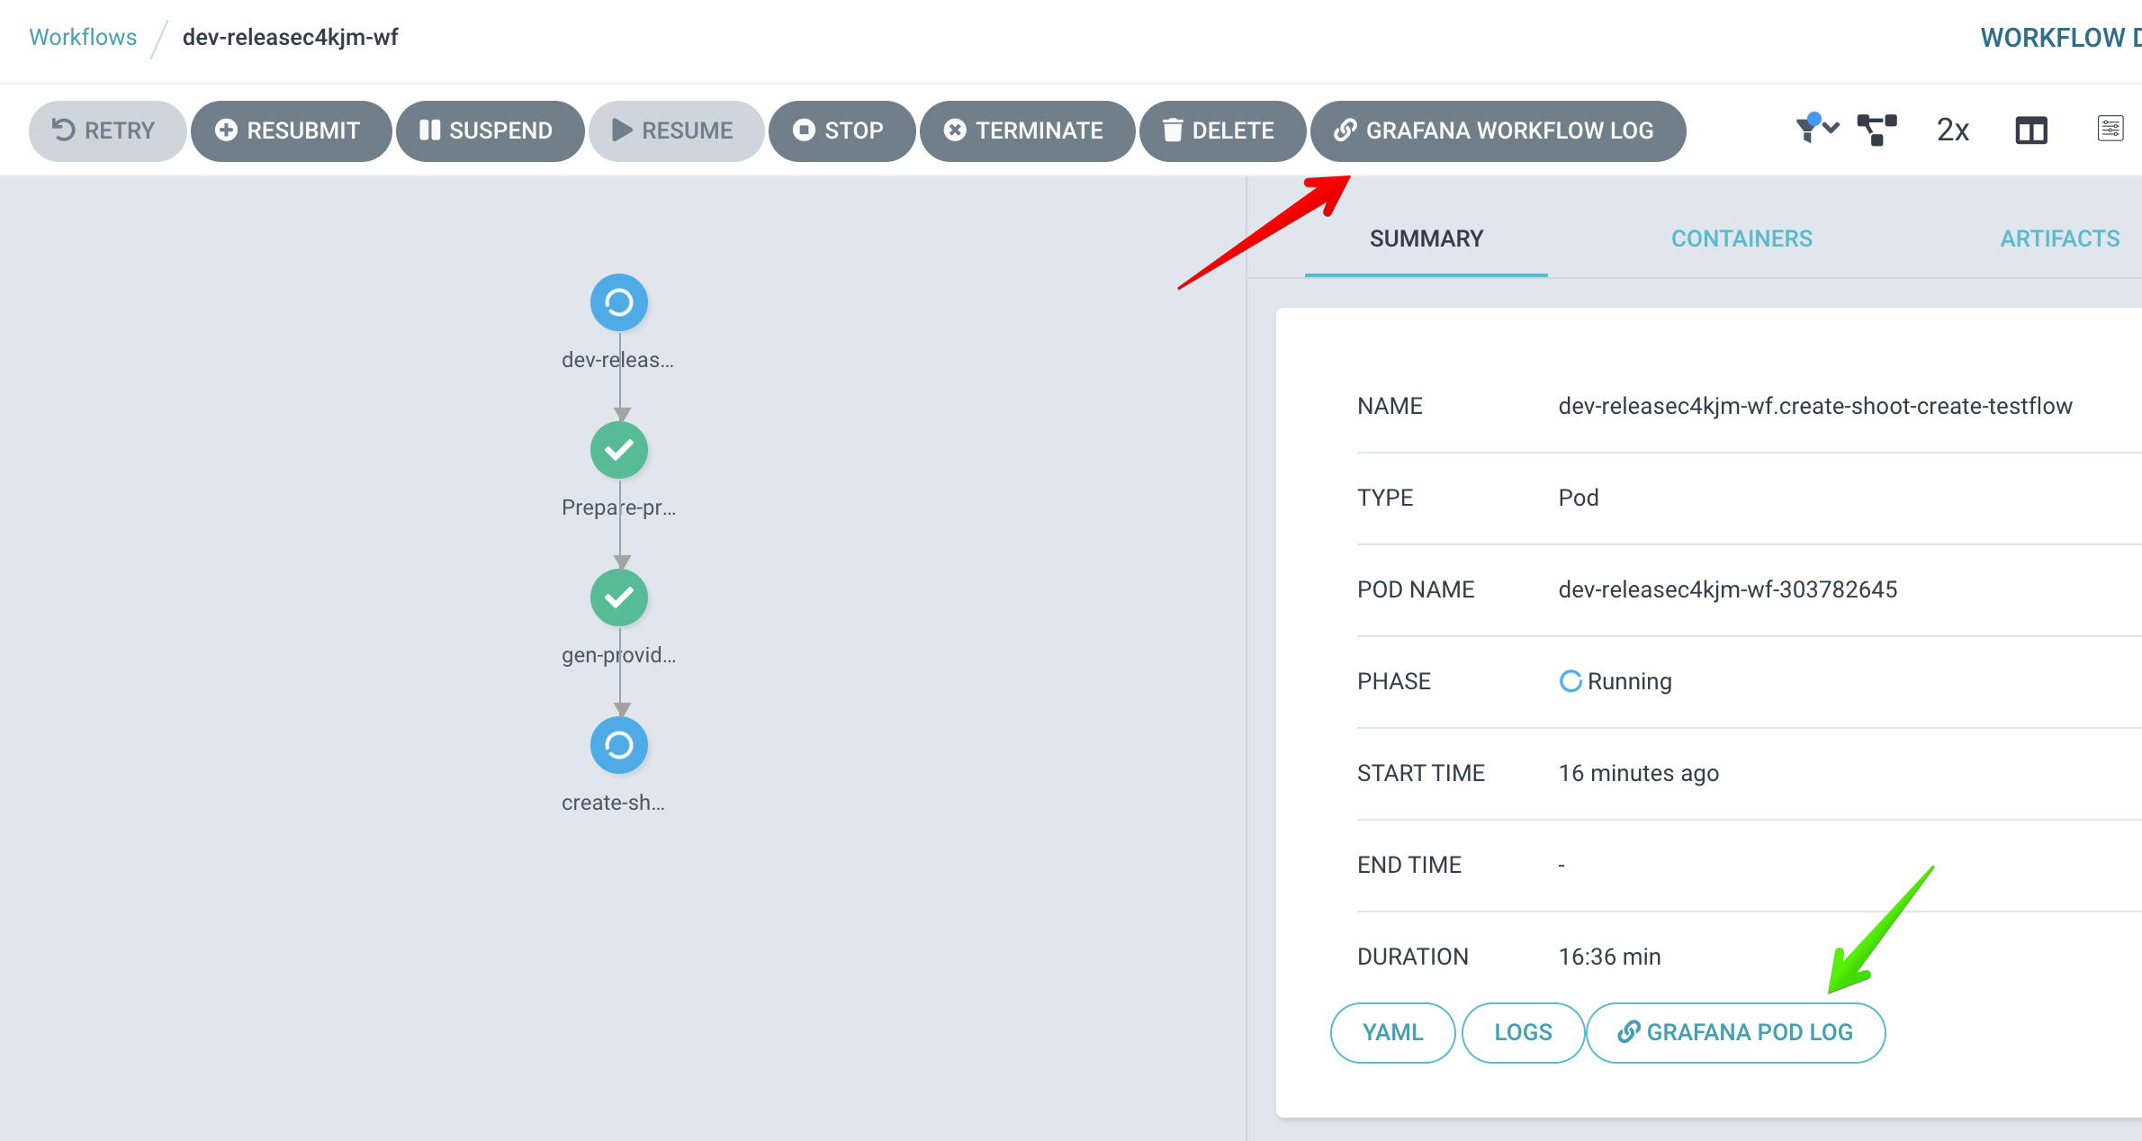Open Grafana Workflow Log link

pyautogui.click(x=1498, y=130)
